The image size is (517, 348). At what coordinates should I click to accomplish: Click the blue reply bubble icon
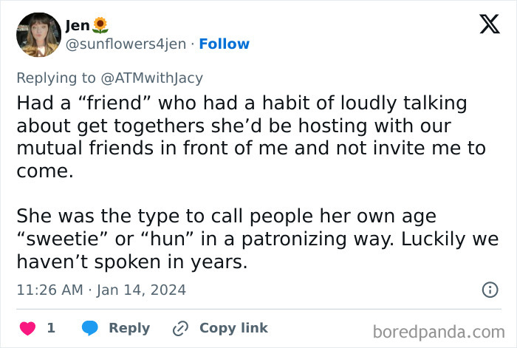click(x=89, y=328)
